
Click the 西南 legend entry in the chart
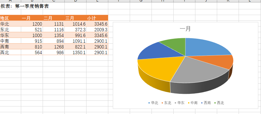[x=206, y=103]
